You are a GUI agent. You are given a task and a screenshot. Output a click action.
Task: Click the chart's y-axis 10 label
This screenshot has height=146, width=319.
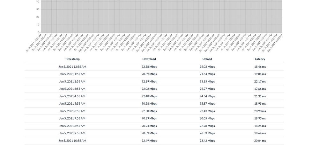point(38,25)
